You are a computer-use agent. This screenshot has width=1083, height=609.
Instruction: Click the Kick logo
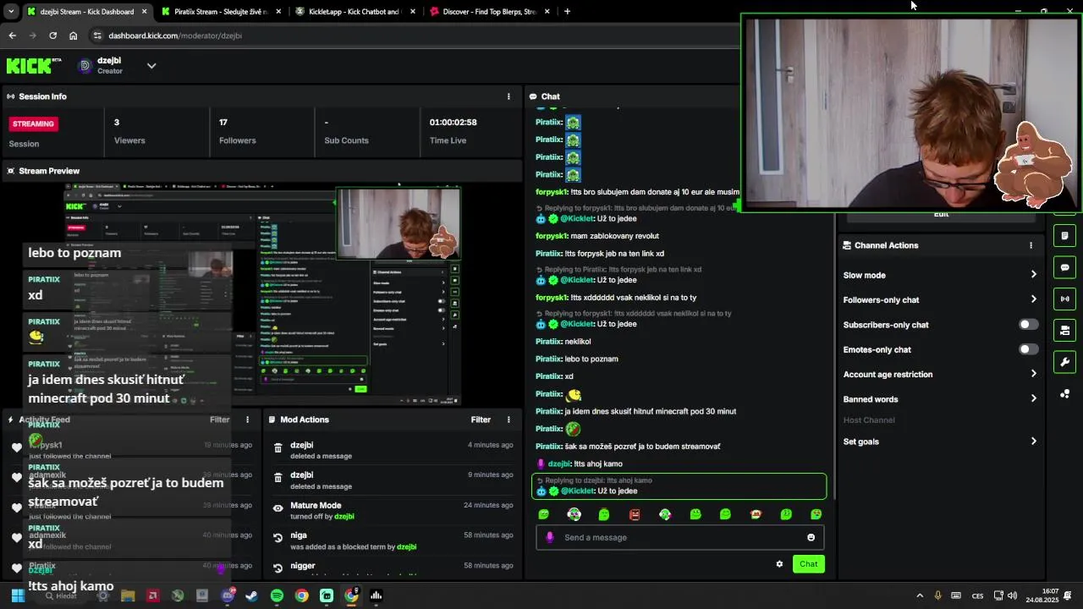[34, 65]
